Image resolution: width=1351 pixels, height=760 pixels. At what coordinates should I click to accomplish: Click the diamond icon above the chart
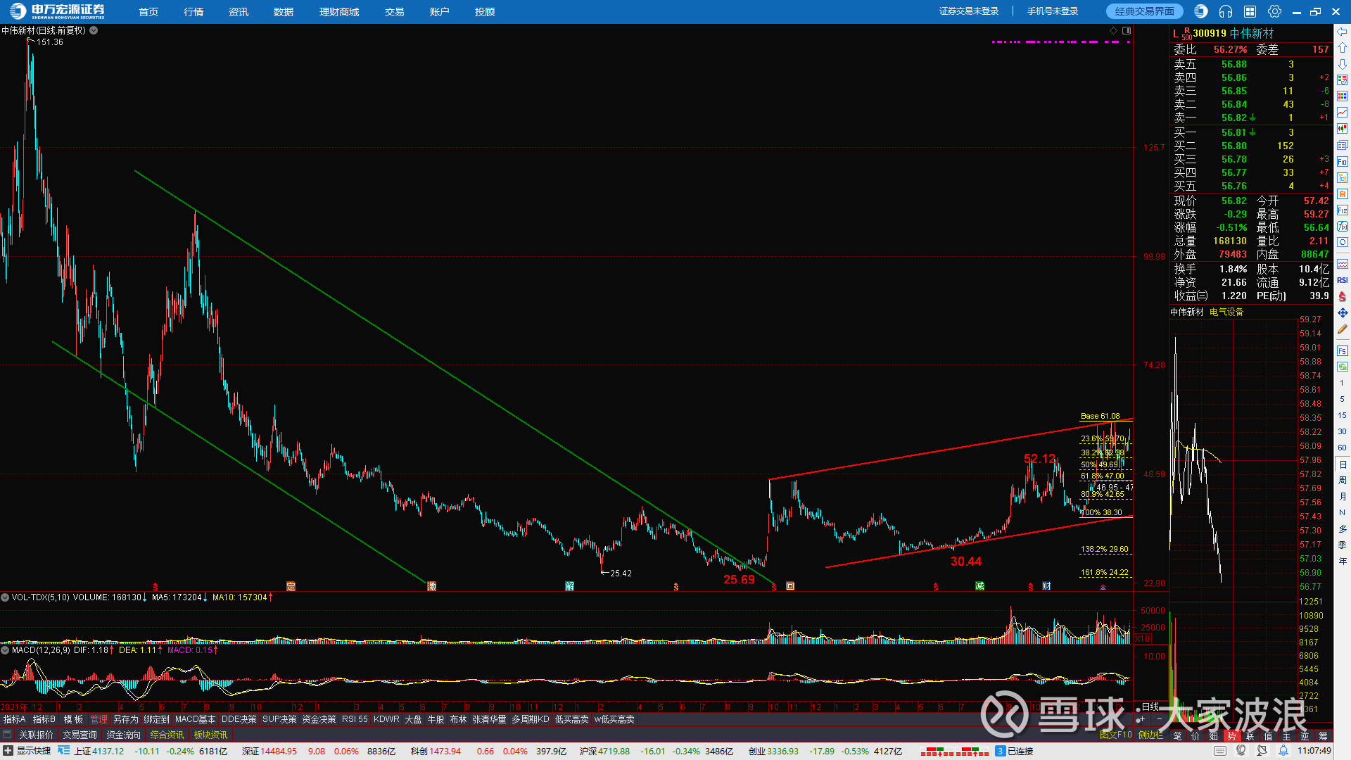1113,30
